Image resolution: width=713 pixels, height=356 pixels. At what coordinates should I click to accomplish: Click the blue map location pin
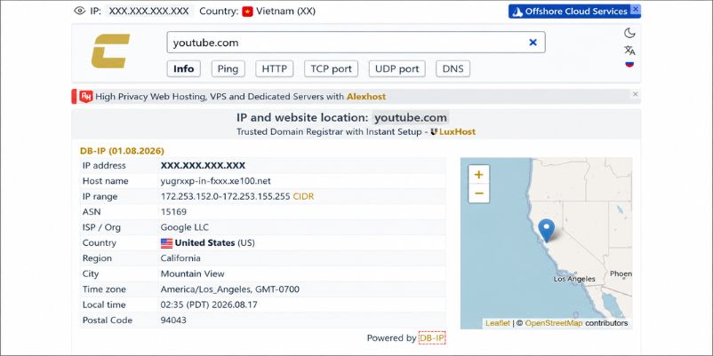pyautogui.click(x=546, y=230)
